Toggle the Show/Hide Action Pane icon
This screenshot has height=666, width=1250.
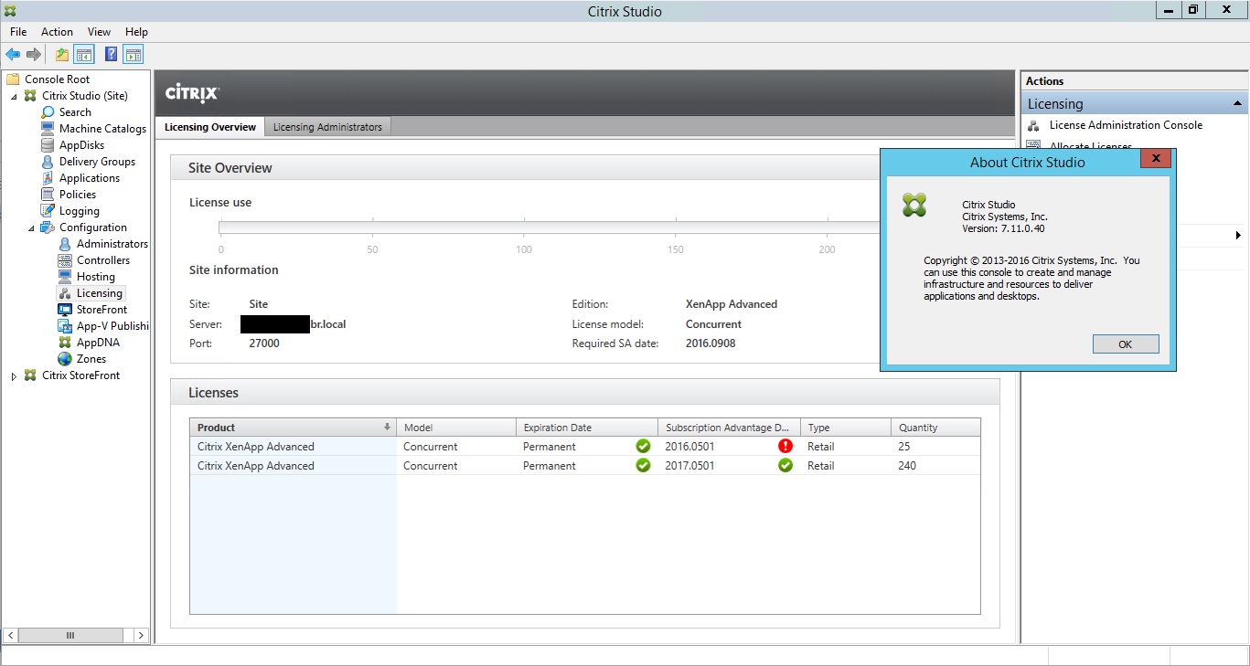point(134,55)
